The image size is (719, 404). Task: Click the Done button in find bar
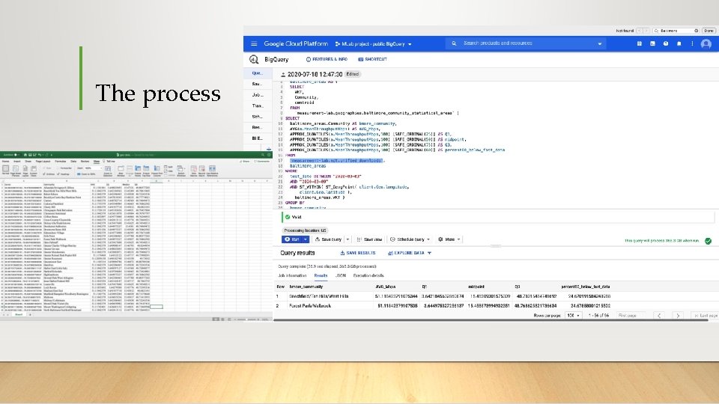click(709, 31)
